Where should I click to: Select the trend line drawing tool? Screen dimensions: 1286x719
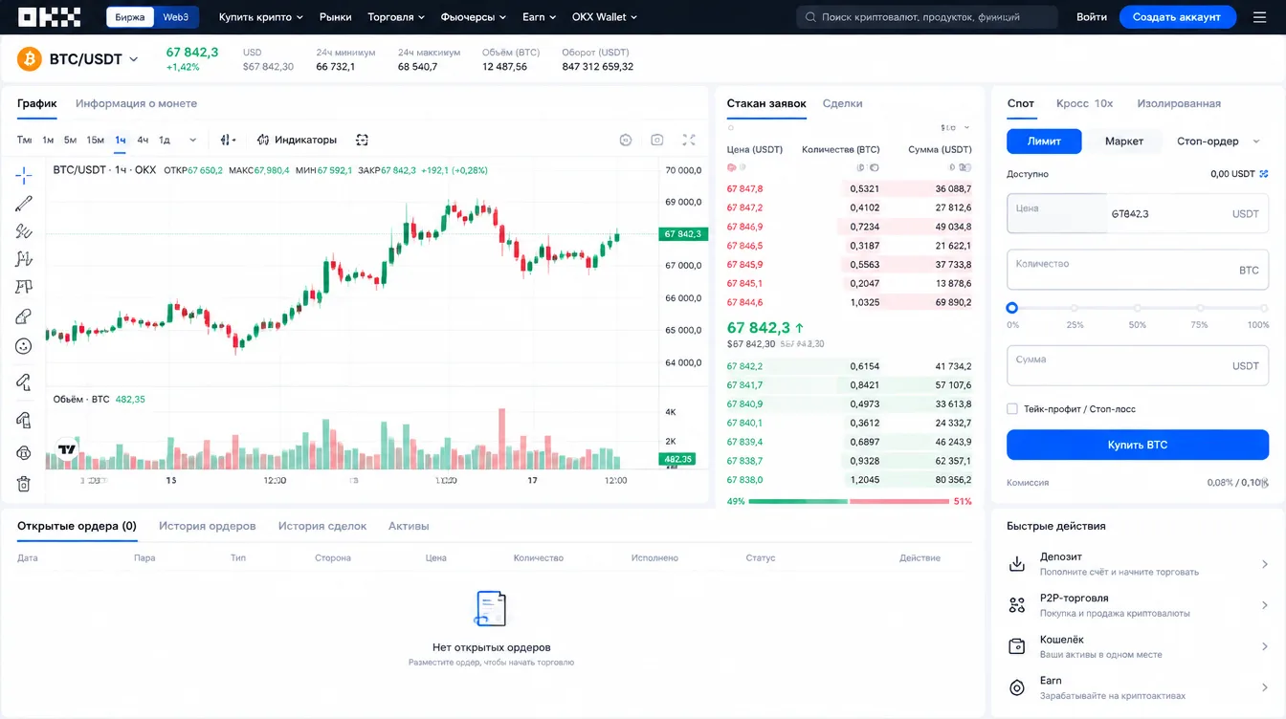(24, 203)
